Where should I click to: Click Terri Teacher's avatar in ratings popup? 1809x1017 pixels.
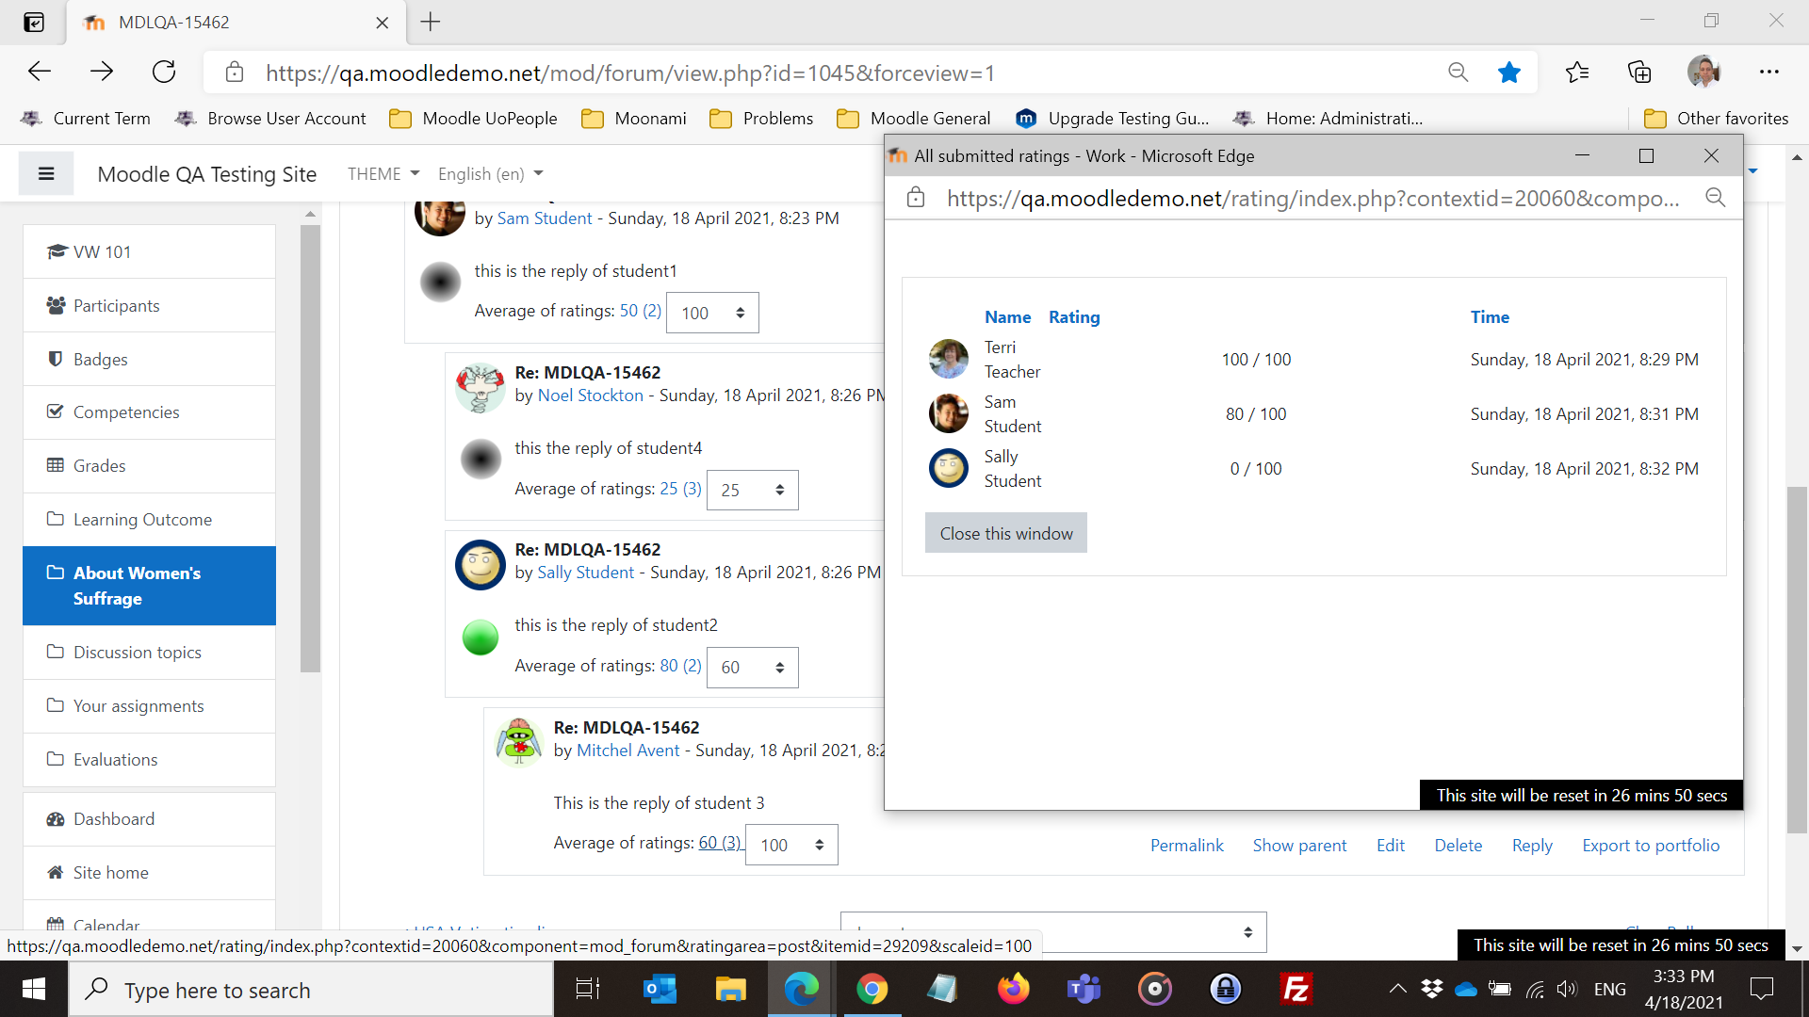[x=949, y=359]
